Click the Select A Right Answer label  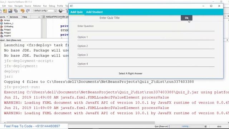click(x=130, y=73)
